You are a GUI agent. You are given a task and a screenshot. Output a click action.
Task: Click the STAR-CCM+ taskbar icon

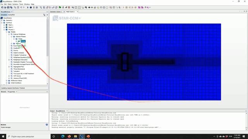tap(82, 136)
